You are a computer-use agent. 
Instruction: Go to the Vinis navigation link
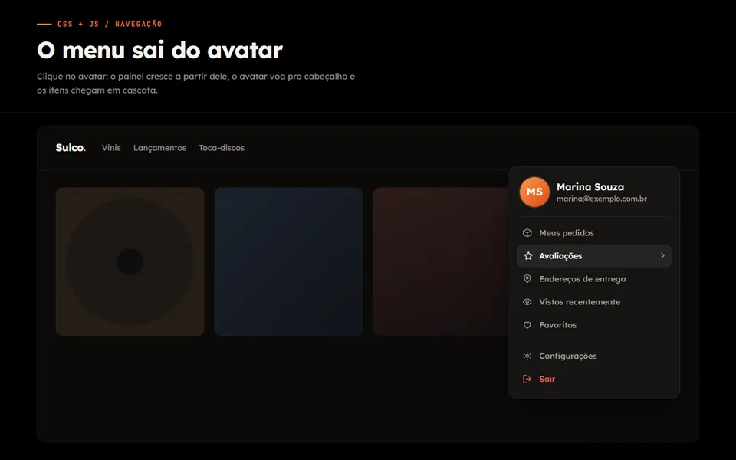tap(111, 148)
